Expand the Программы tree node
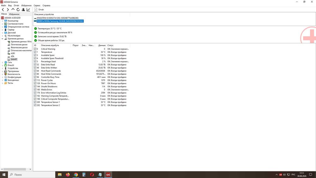Viewport: 316px width, 178px height. (3, 71)
